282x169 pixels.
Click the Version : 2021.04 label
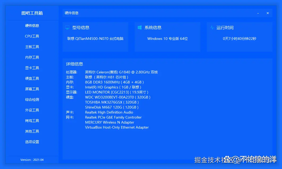click(x=32, y=160)
